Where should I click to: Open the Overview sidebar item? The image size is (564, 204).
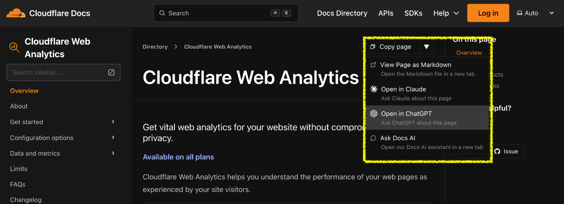25,91
